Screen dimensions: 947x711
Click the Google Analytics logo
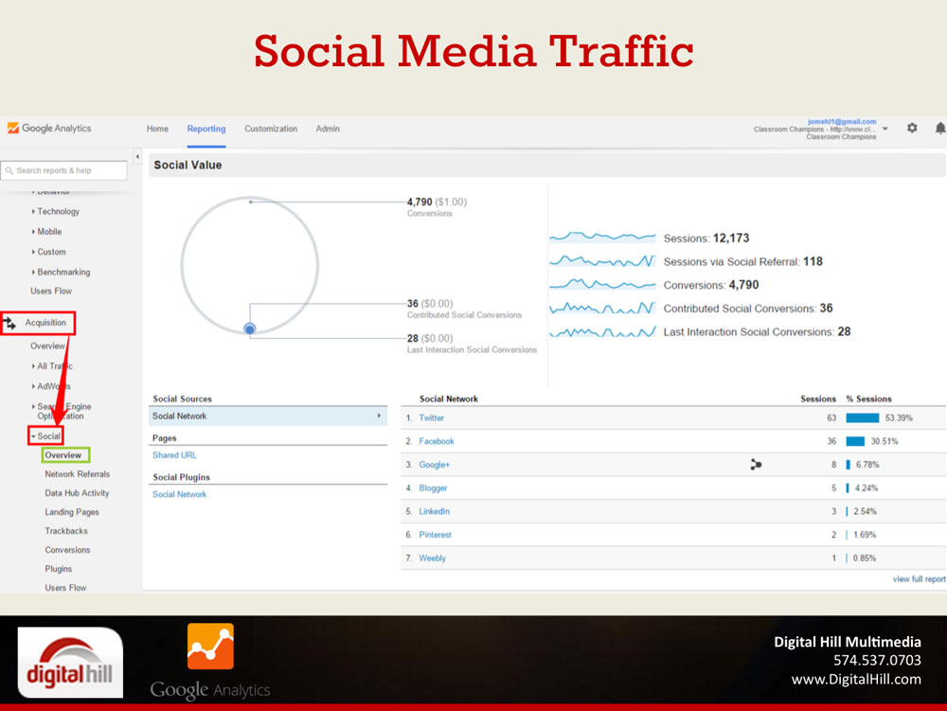[x=49, y=129]
